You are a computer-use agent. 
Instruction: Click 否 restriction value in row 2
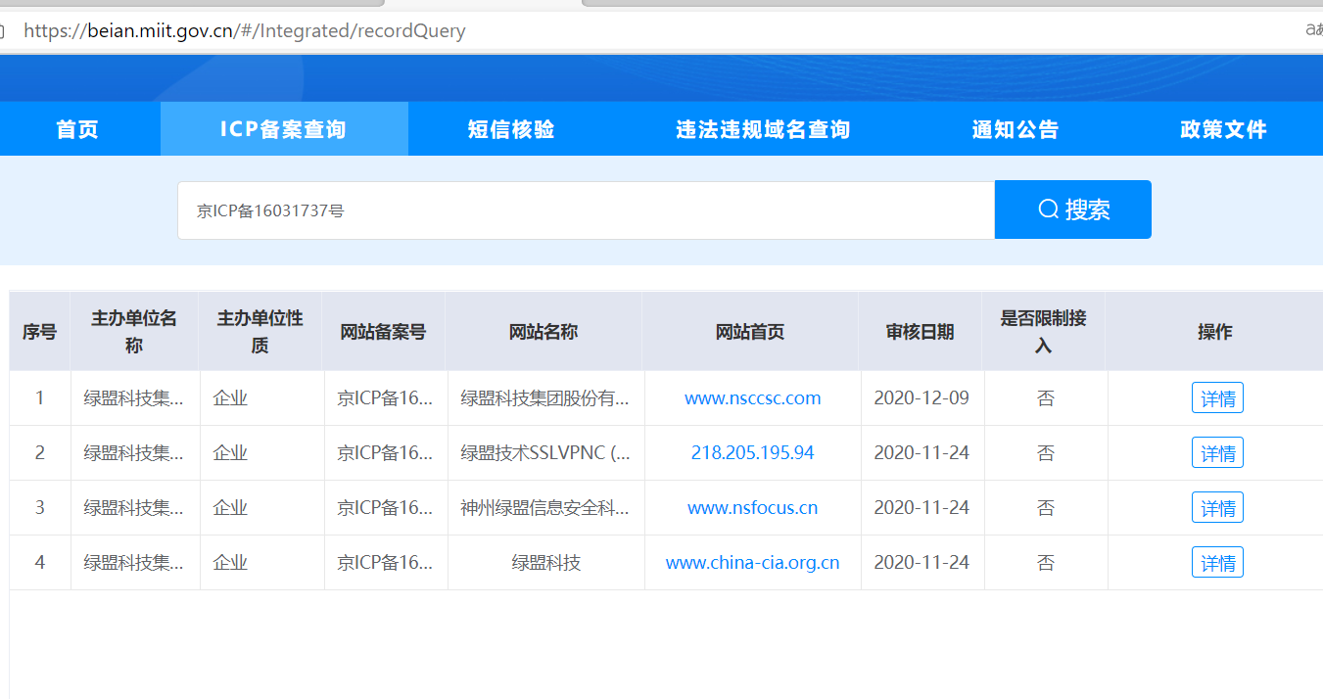(x=1046, y=453)
